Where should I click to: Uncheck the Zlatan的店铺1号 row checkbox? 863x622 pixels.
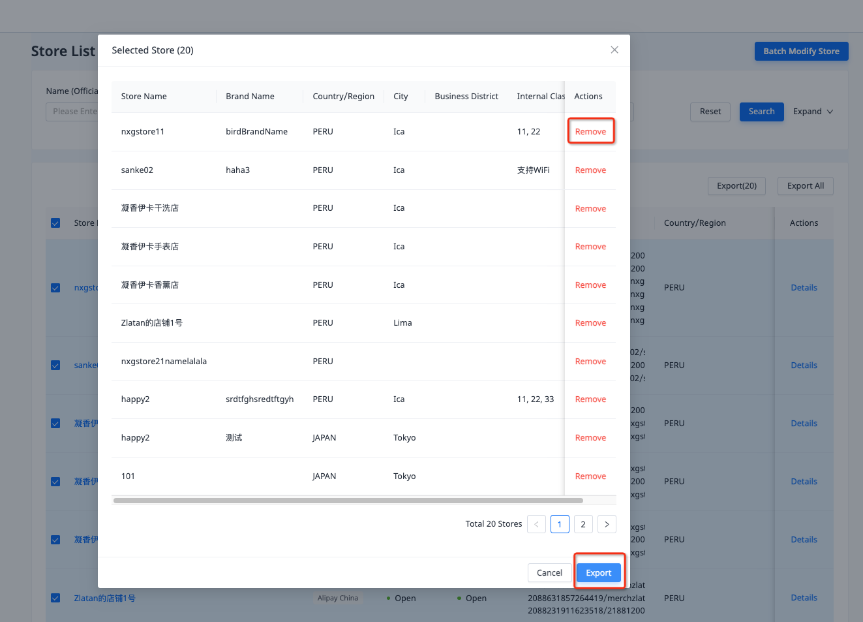tap(55, 598)
